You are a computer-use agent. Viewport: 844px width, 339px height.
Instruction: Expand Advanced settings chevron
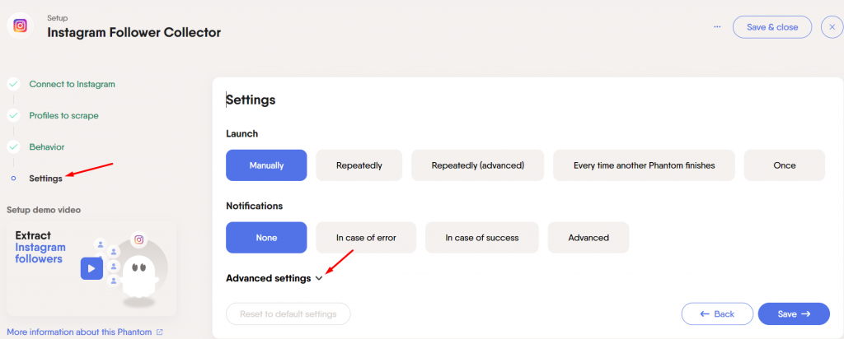tap(319, 278)
